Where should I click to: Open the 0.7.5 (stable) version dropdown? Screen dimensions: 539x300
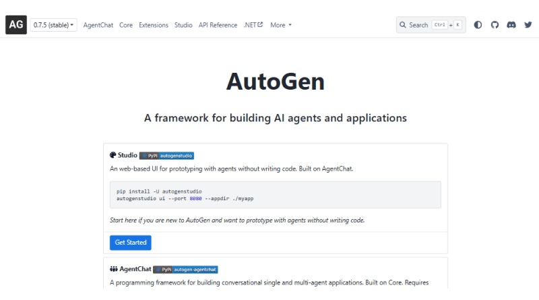click(x=54, y=25)
